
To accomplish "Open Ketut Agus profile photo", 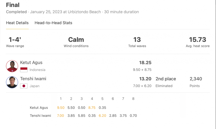I will [x=12, y=66].
